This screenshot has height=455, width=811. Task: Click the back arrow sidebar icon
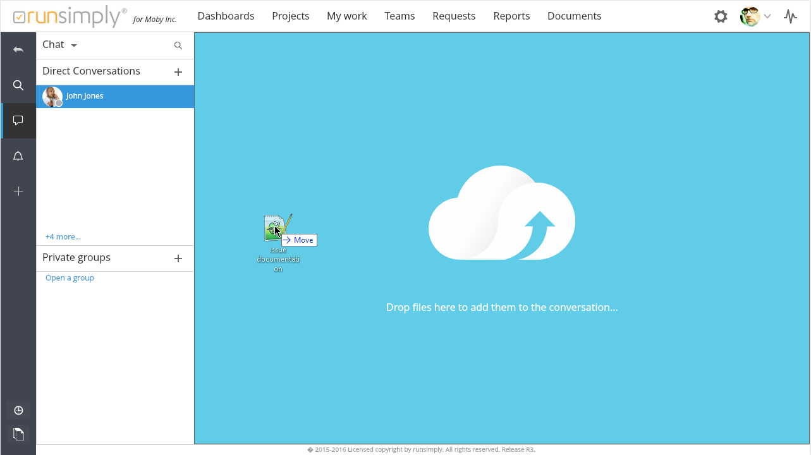coord(18,49)
